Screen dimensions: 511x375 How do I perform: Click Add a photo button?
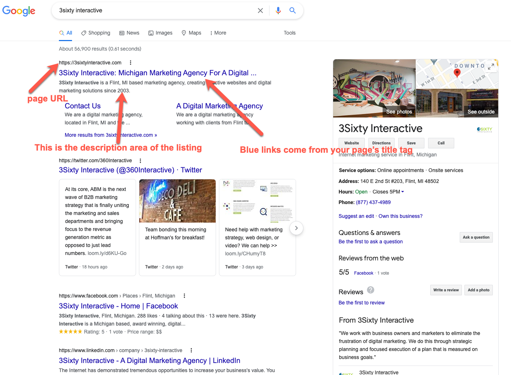point(479,290)
